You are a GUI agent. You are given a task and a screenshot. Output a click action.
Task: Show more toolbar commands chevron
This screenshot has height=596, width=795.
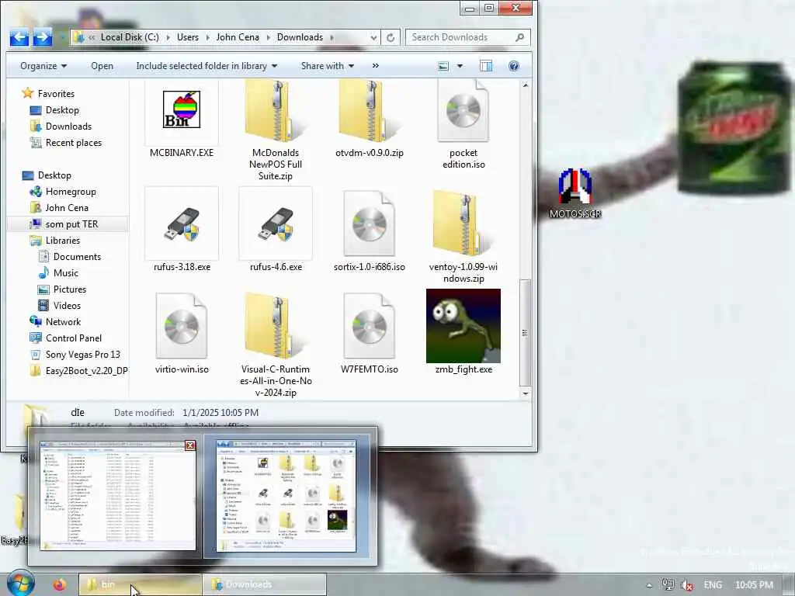point(376,66)
